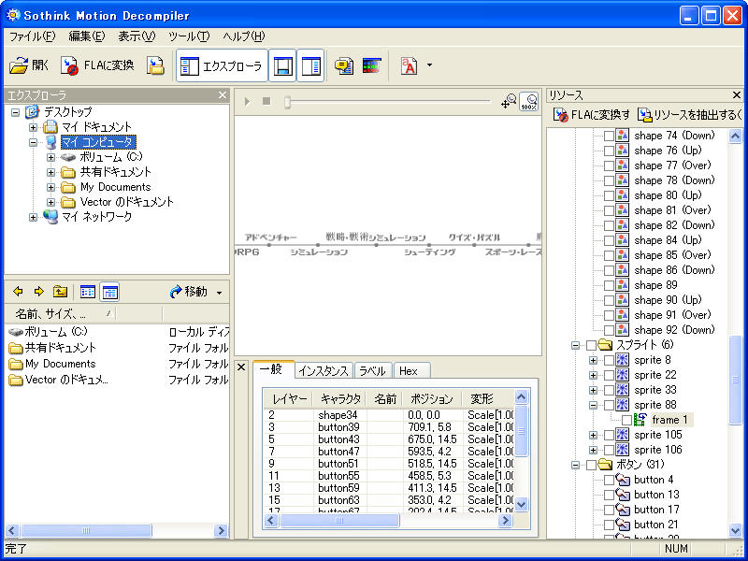Click the color palette grid toolbar icon
Viewport: 748px width, 561px height.
pos(371,65)
